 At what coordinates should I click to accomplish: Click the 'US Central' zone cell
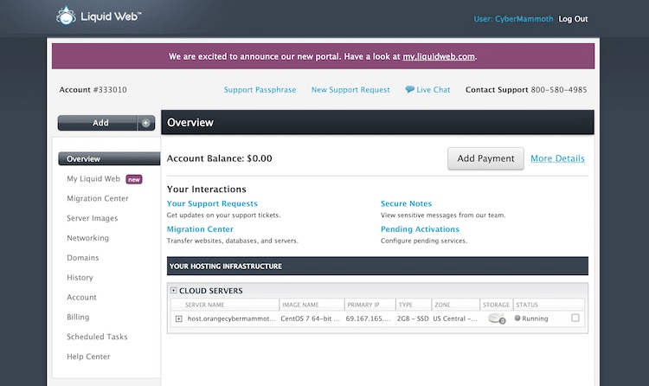[x=455, y=318]
